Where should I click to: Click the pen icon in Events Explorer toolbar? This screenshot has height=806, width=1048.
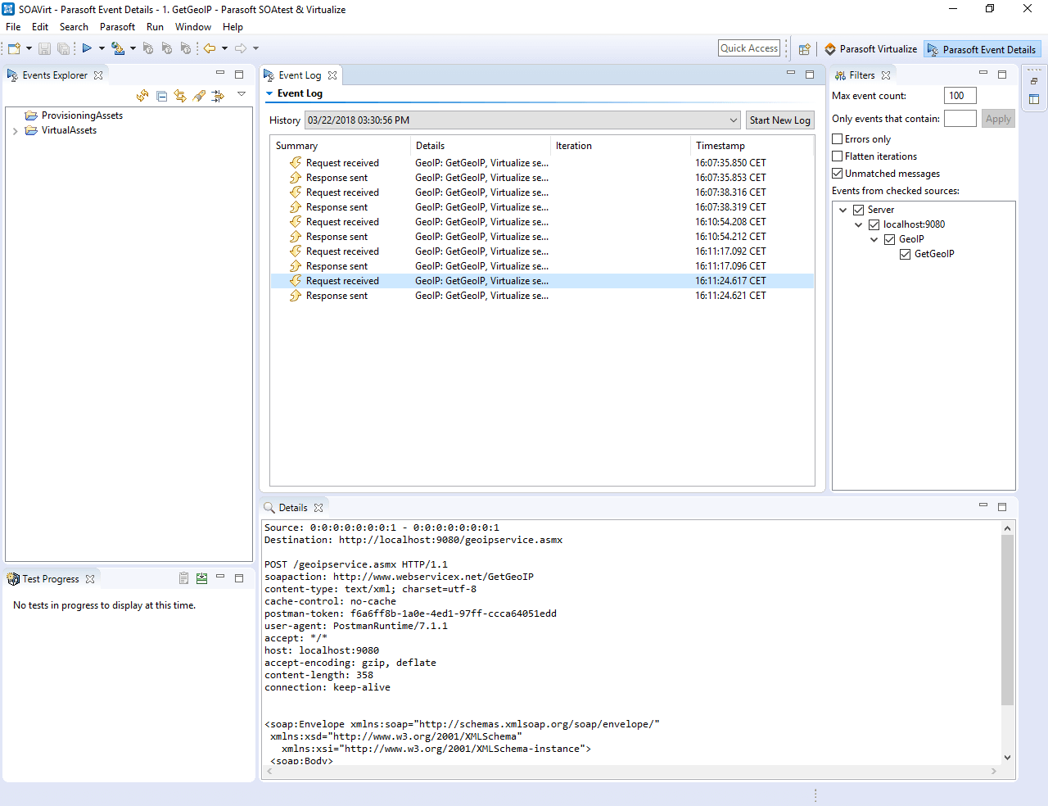point(199,96)
